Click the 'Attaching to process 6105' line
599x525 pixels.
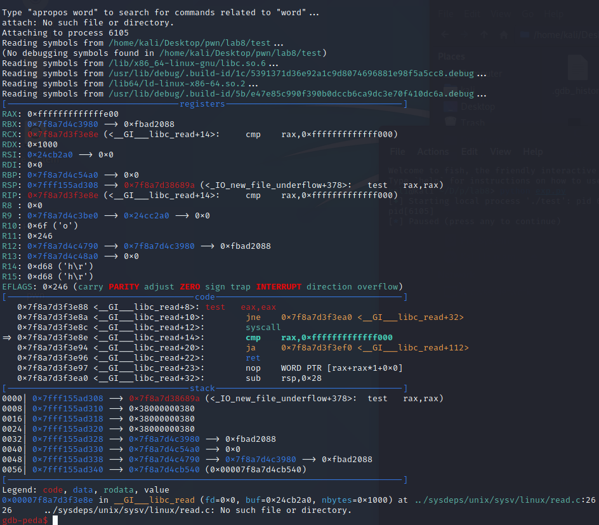click(65, 33)
